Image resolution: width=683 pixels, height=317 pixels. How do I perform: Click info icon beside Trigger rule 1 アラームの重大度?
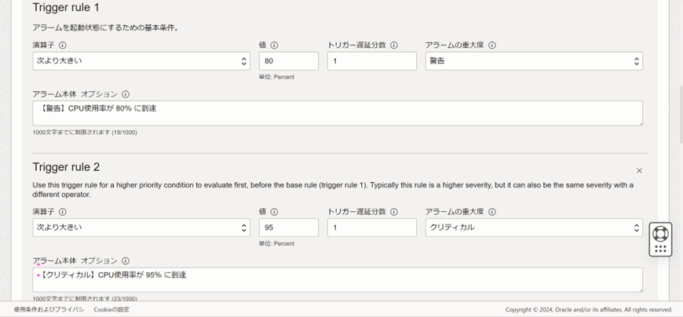[x=492, y=46]
